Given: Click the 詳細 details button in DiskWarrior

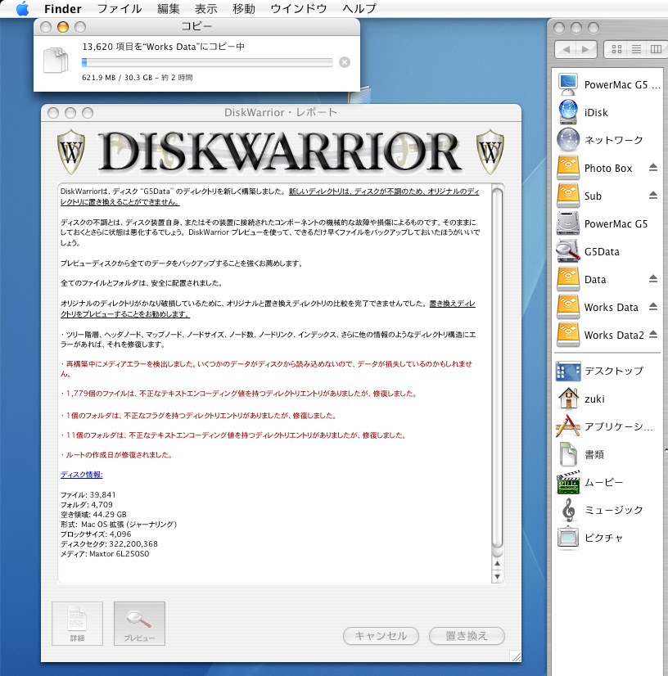Looking at the screenshot, I should coord(77,624).
